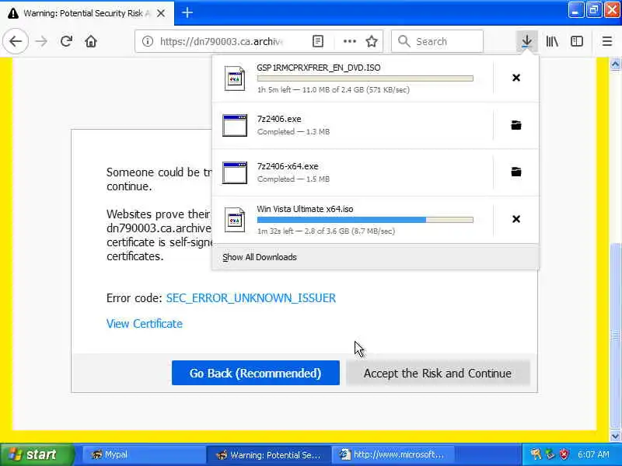The height and width of the screenshot is (466, 622).
Task: Click the 6:07 AM system clock
Action: 593,454
